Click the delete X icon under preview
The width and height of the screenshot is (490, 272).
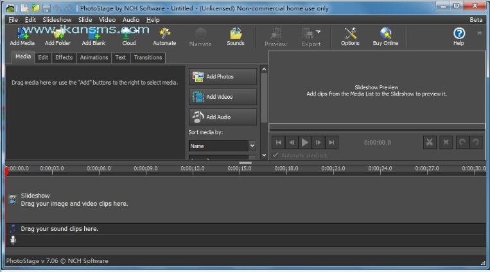coord(446,142)
